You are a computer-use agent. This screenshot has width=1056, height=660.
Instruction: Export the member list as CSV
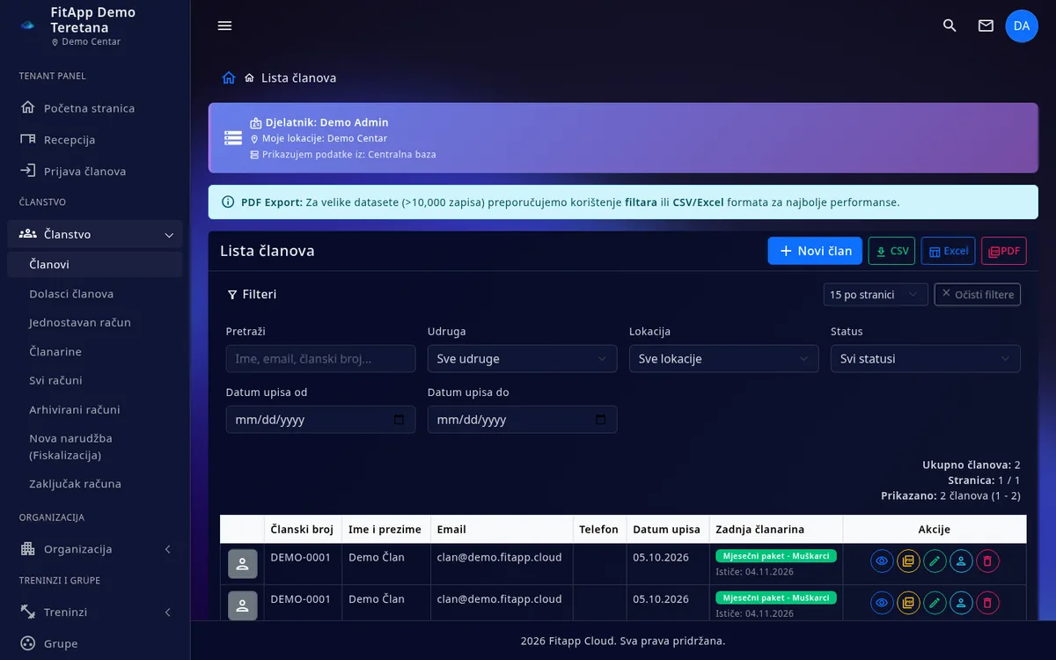(x=891, y=251)
